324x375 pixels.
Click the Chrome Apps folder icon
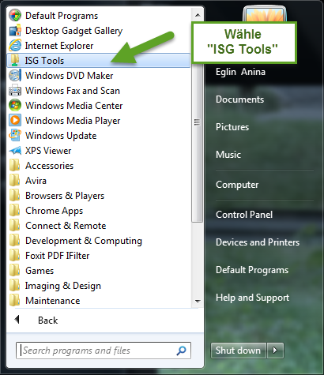coord(14,211)
